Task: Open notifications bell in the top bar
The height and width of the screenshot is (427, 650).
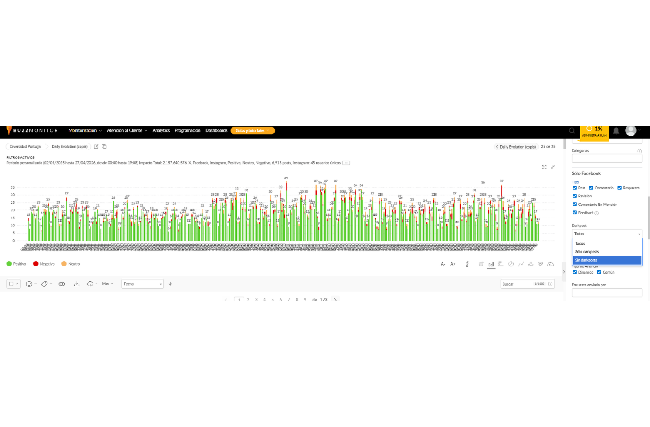Action: coord(616,131)
